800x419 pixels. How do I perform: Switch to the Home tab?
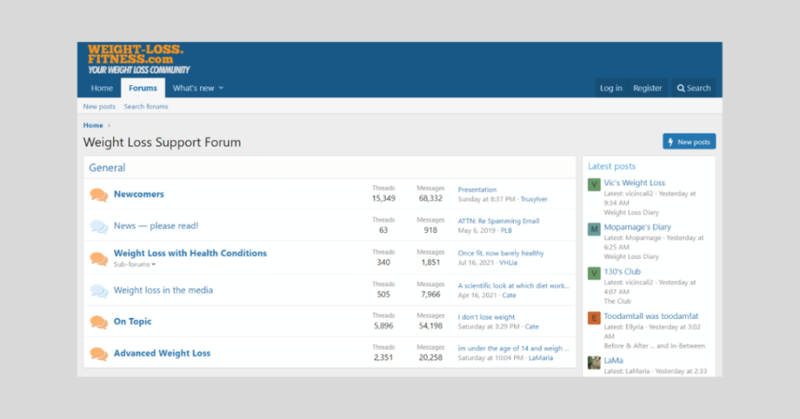pos(102,88)
